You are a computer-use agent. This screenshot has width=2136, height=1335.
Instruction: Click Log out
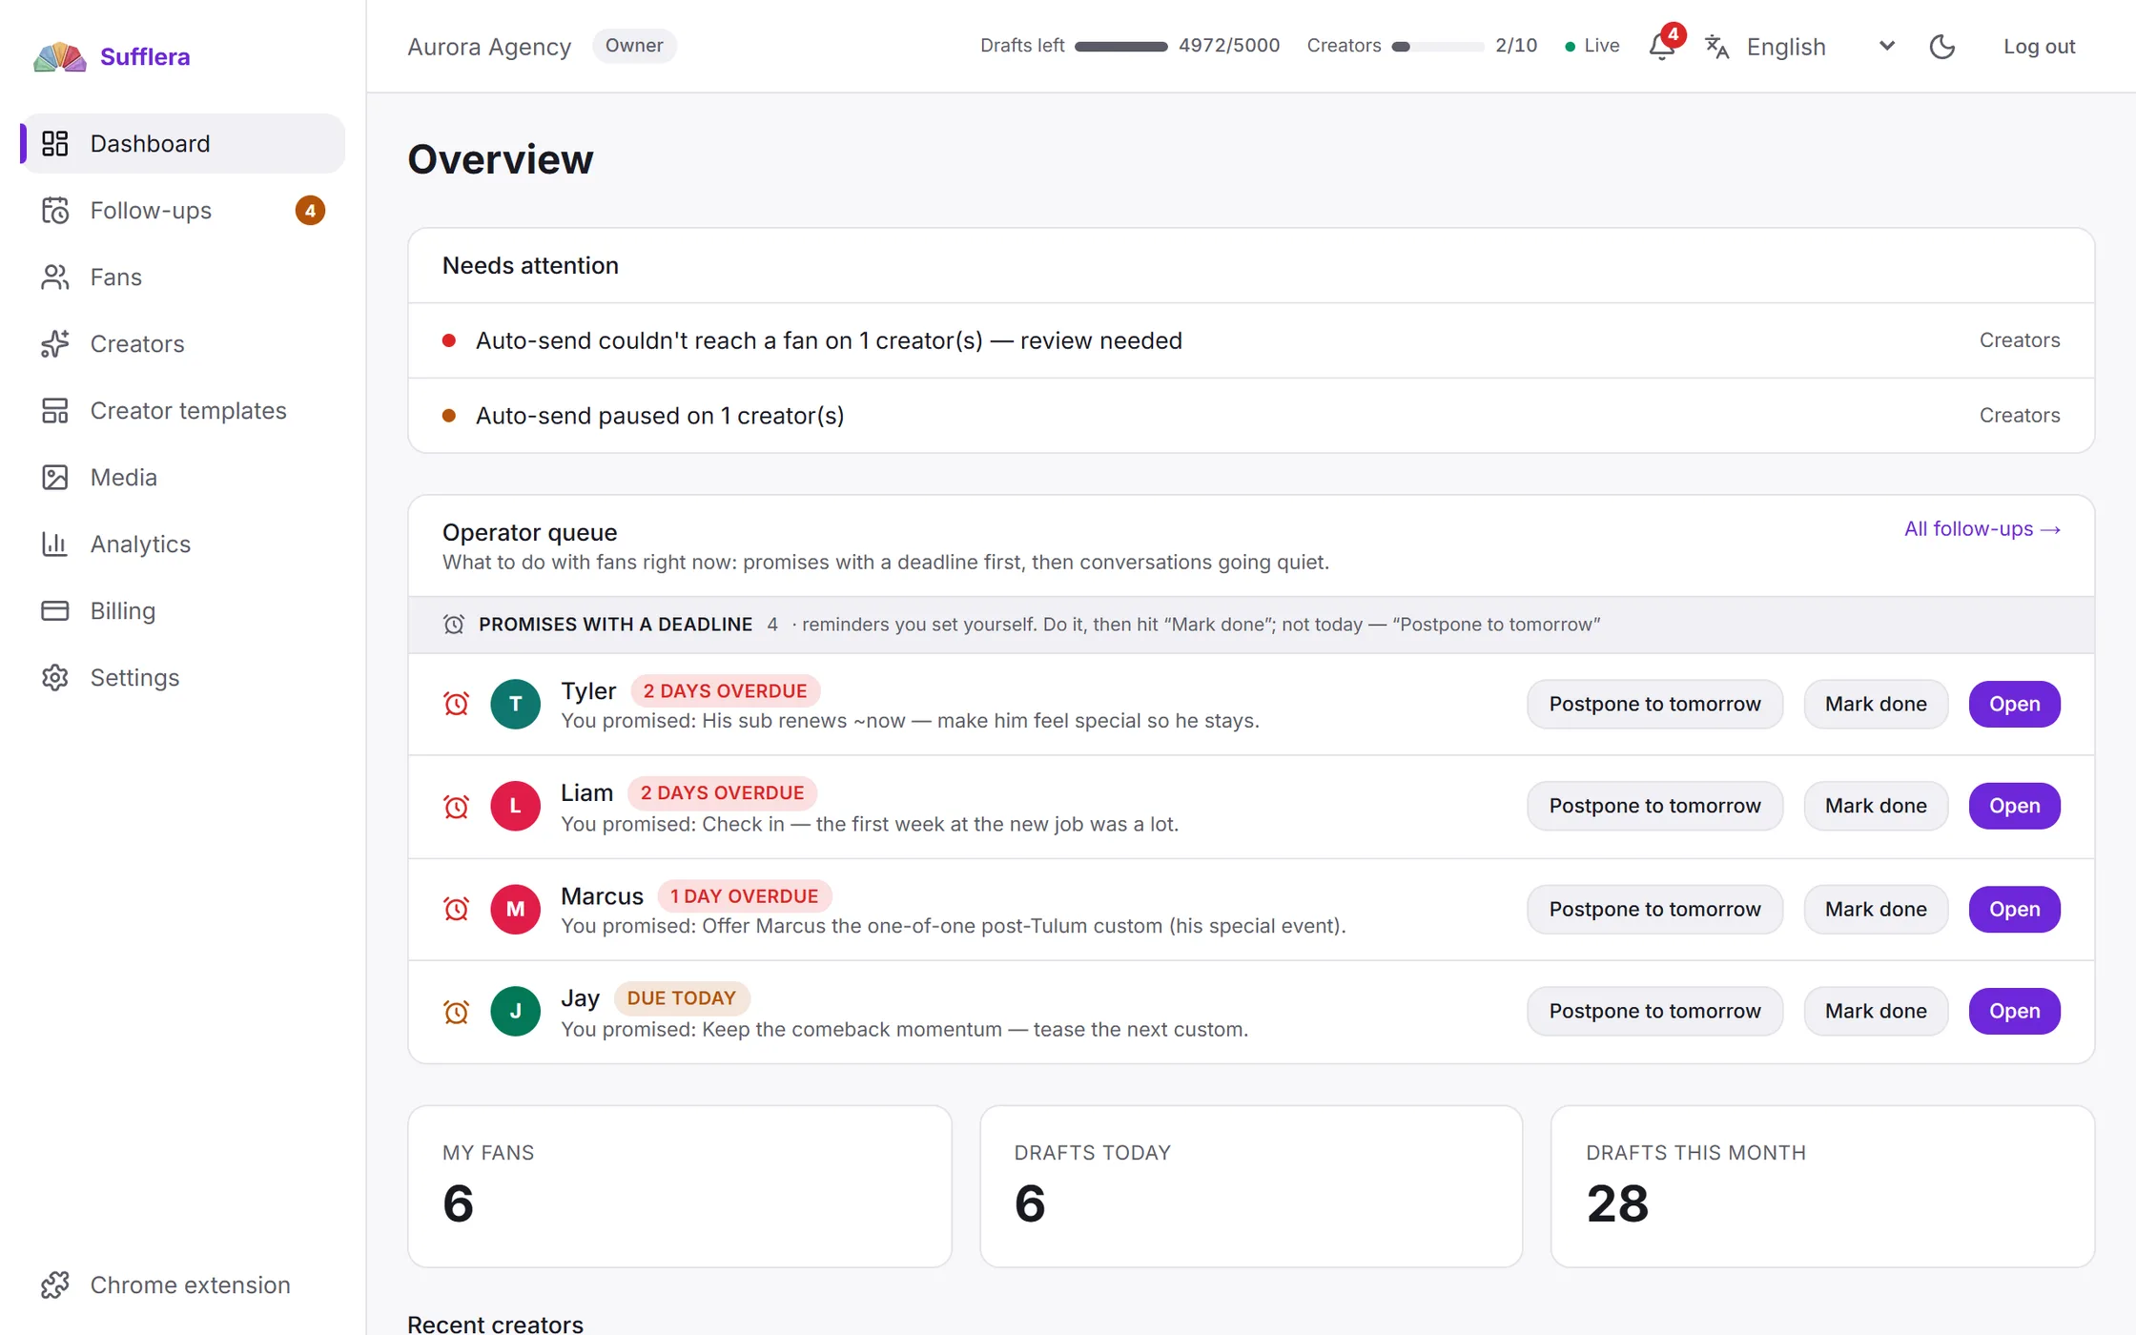[2039, 46]
